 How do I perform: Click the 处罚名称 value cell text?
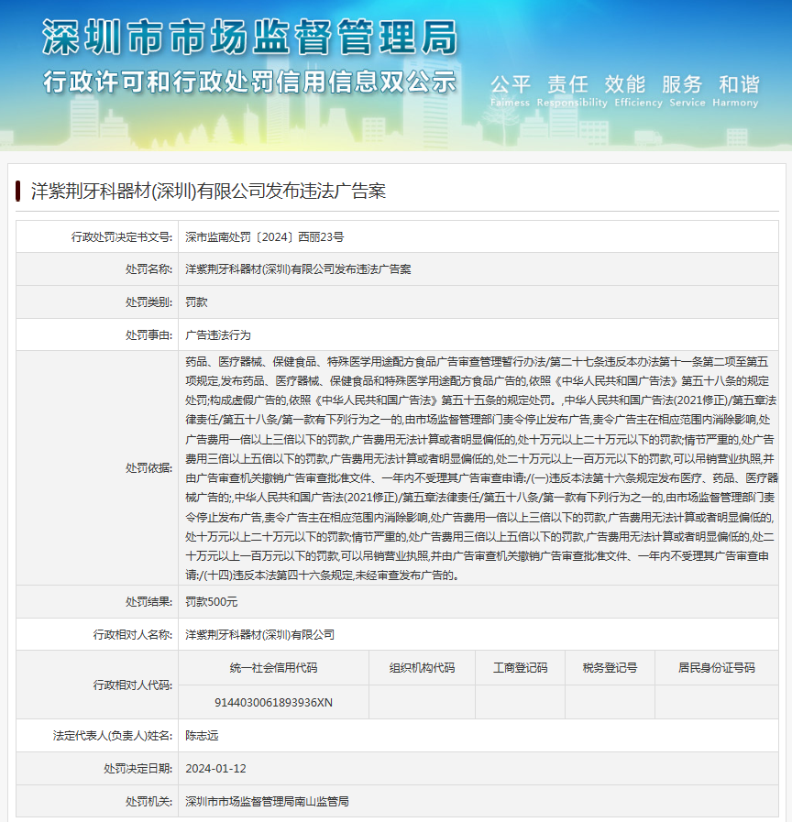click(298, 269)
